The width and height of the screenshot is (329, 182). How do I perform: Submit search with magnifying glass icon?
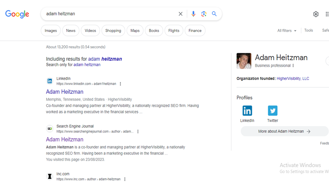(214, 14)
